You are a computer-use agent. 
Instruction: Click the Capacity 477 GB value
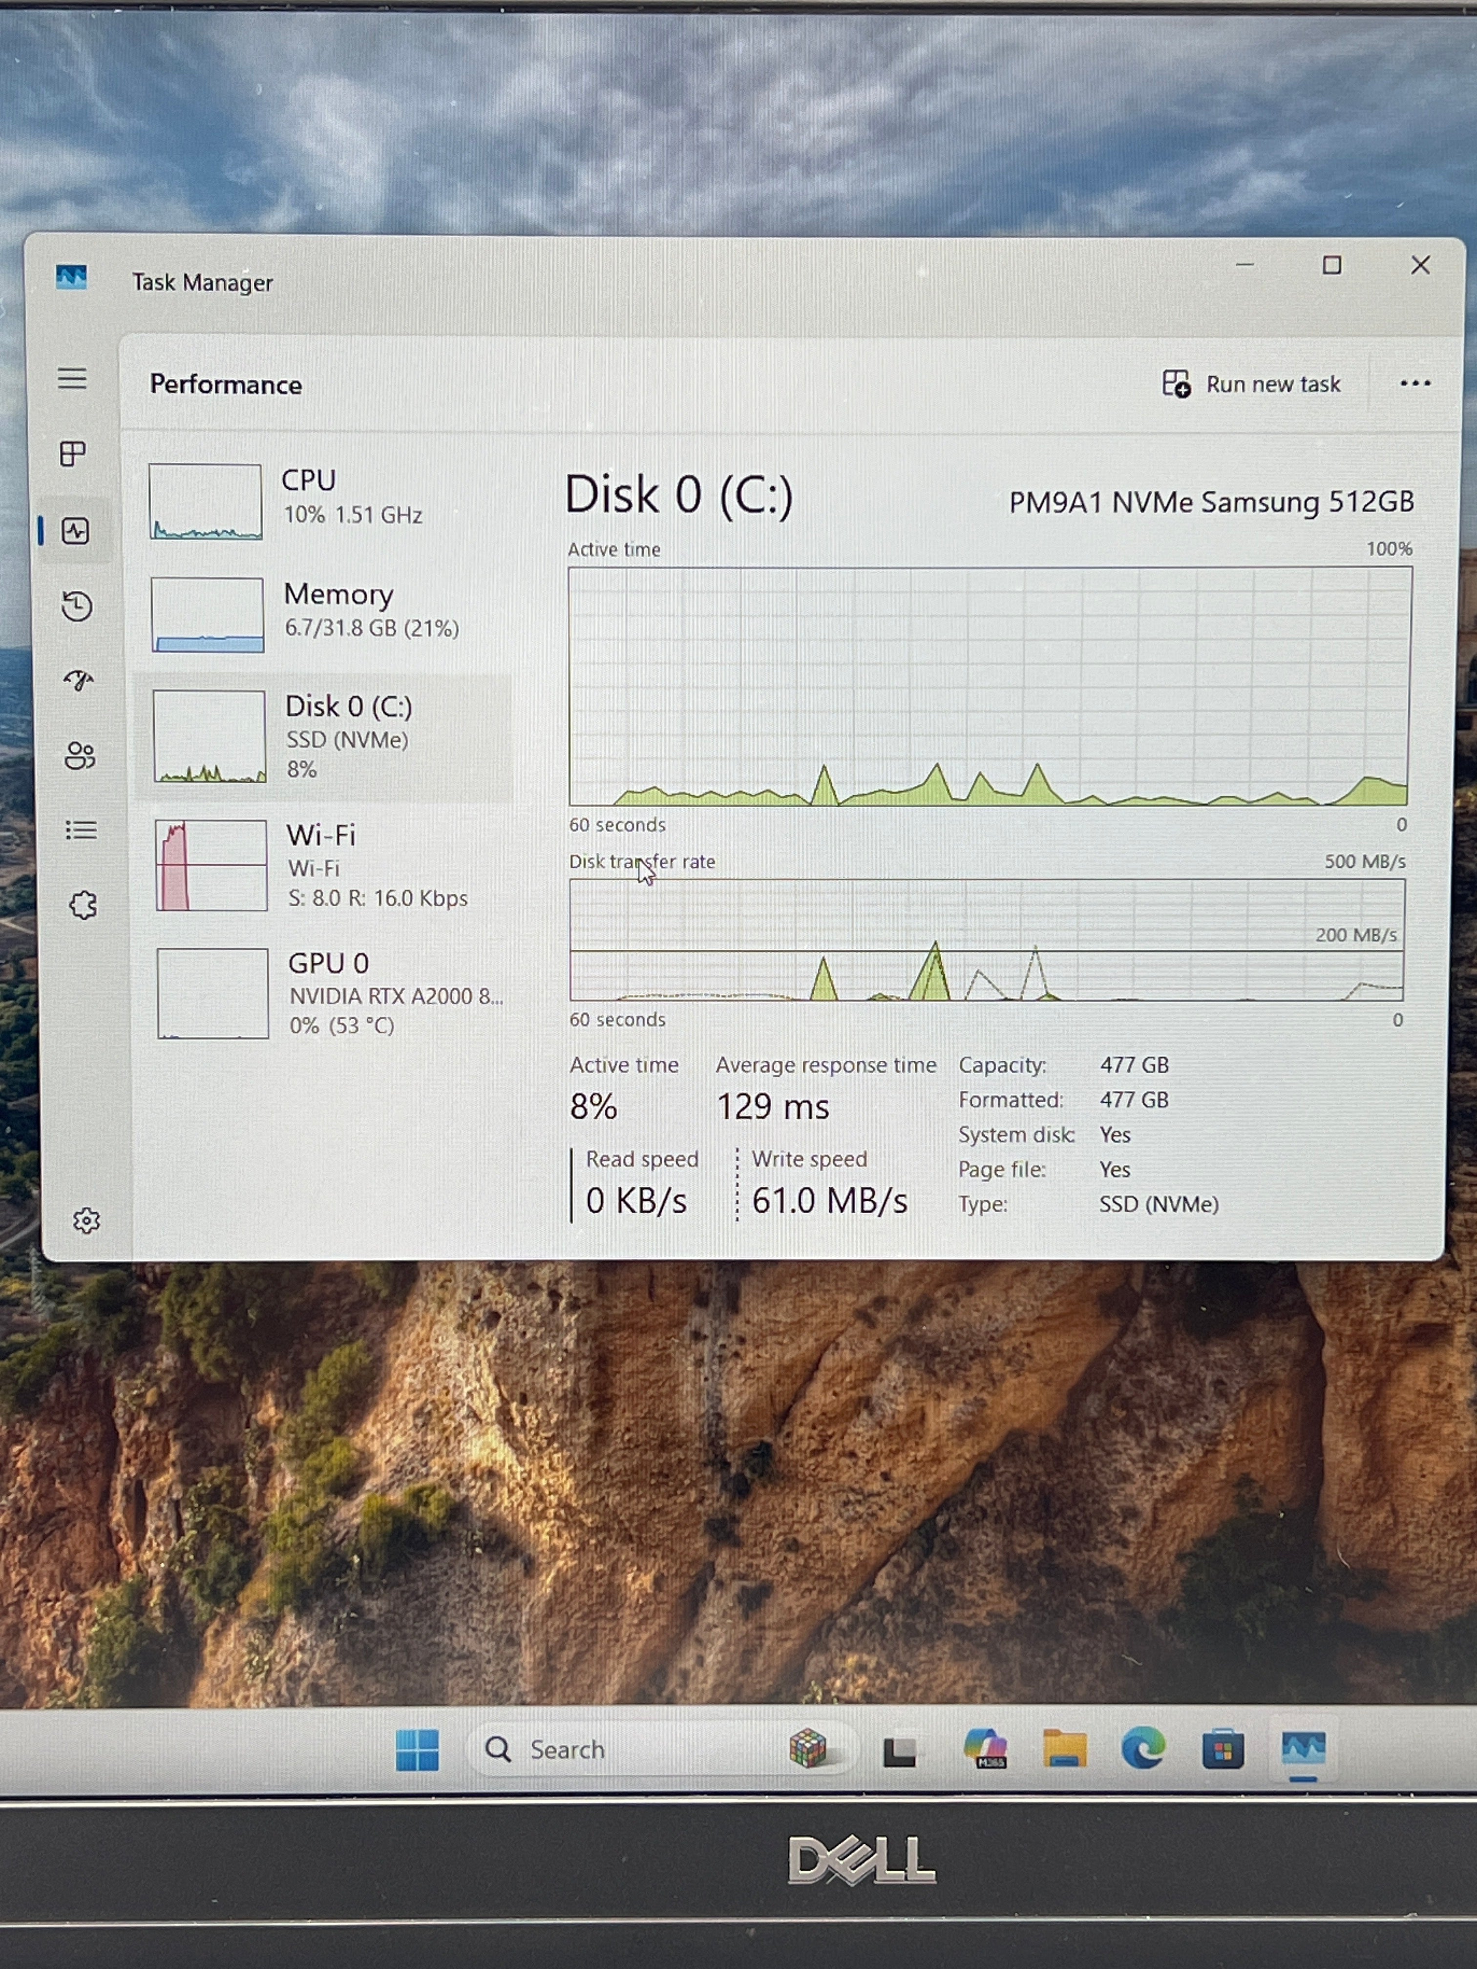(x=1134, y=1066)
